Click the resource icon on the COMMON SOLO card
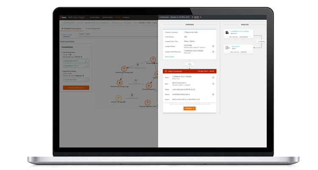Screen dimensions: 318x170 pos(227,32)
